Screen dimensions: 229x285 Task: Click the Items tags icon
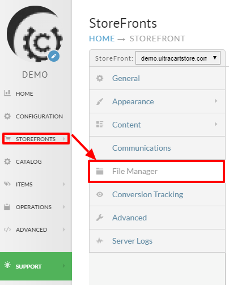tap(7, 184)
